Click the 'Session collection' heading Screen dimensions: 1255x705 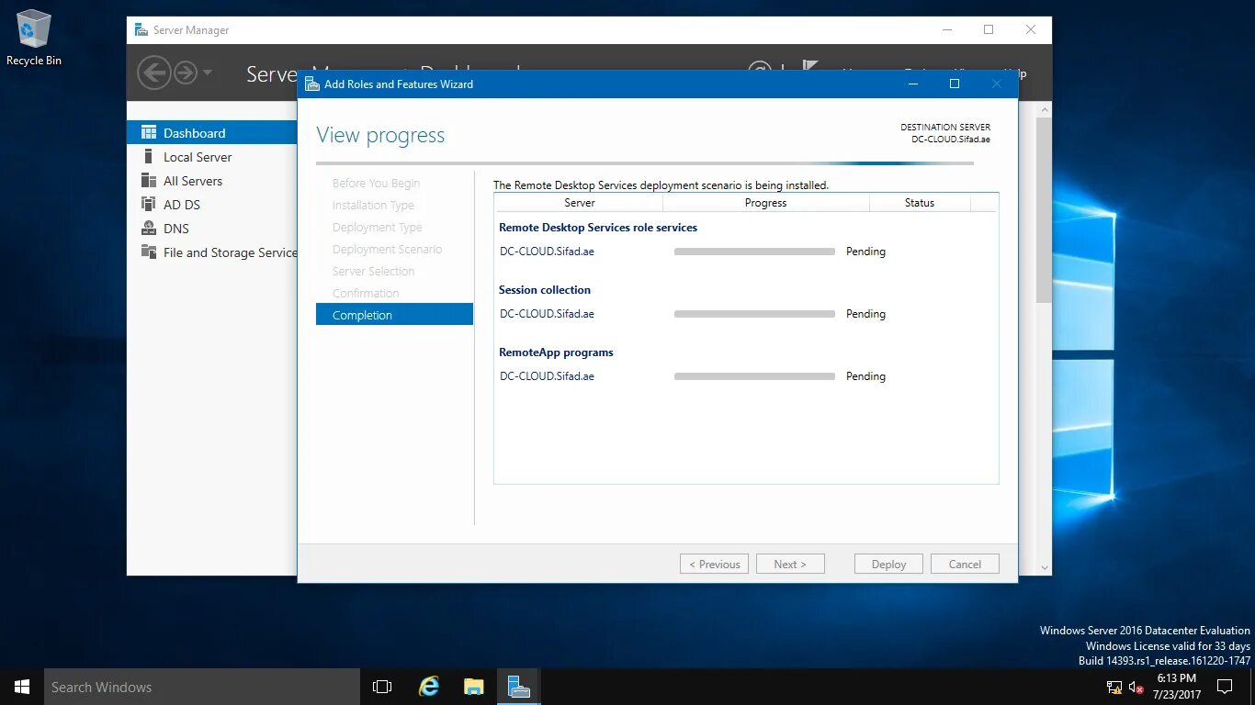pos(545,290)
